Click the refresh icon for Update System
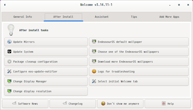The height and width of the screenshot is (110, 193). (9, 51)
